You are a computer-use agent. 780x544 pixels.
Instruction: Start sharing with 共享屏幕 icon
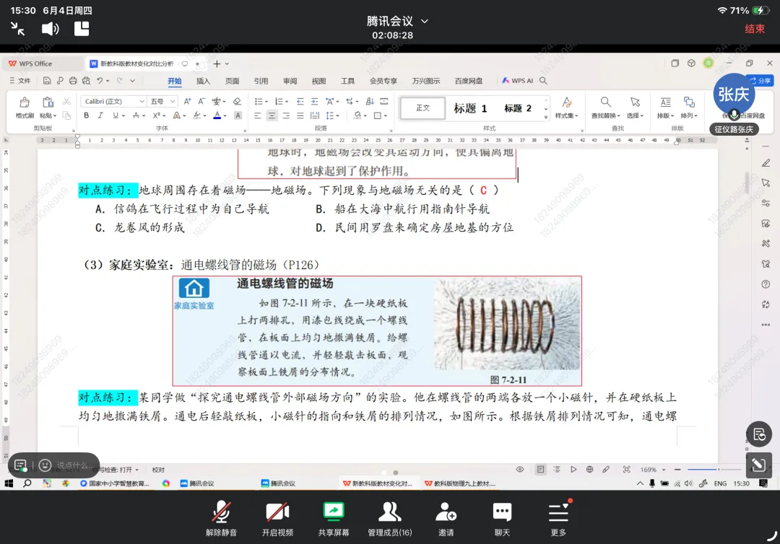coord(333,519)
